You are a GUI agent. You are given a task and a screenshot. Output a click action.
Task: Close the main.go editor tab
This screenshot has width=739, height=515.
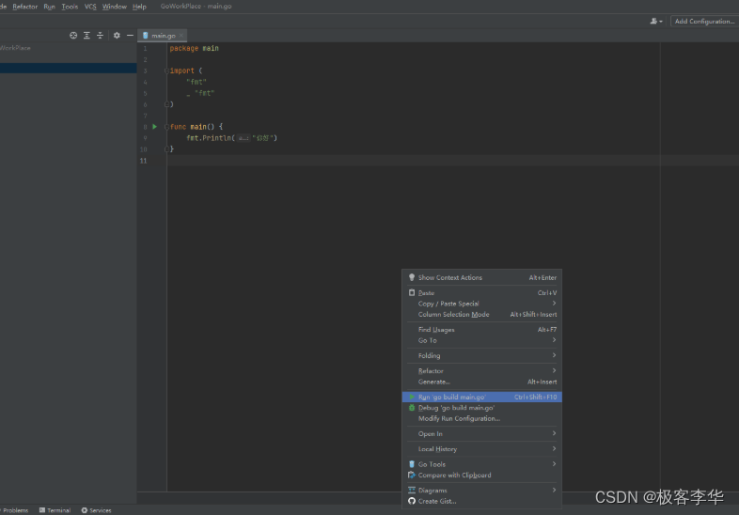pos(182,36)
